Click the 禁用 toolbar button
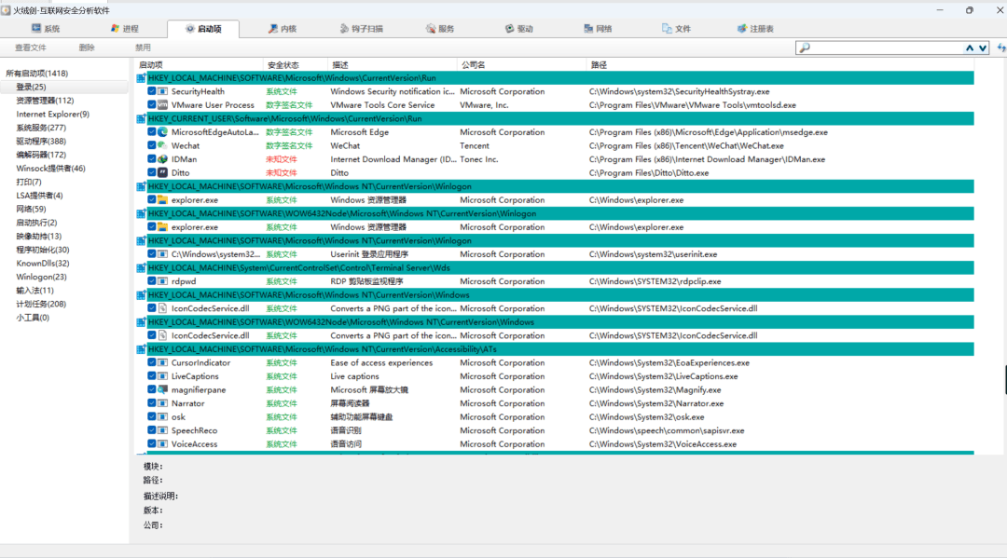Viewport: 1007px width, 558px height. [x=143, y=48]
